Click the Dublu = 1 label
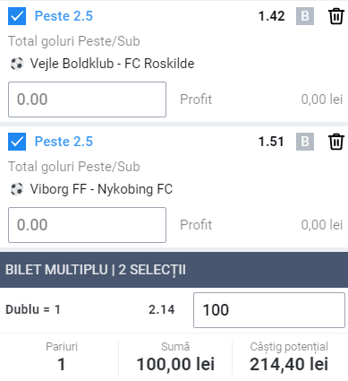Screen dimensions: 348x381 [x=33, y=309]
